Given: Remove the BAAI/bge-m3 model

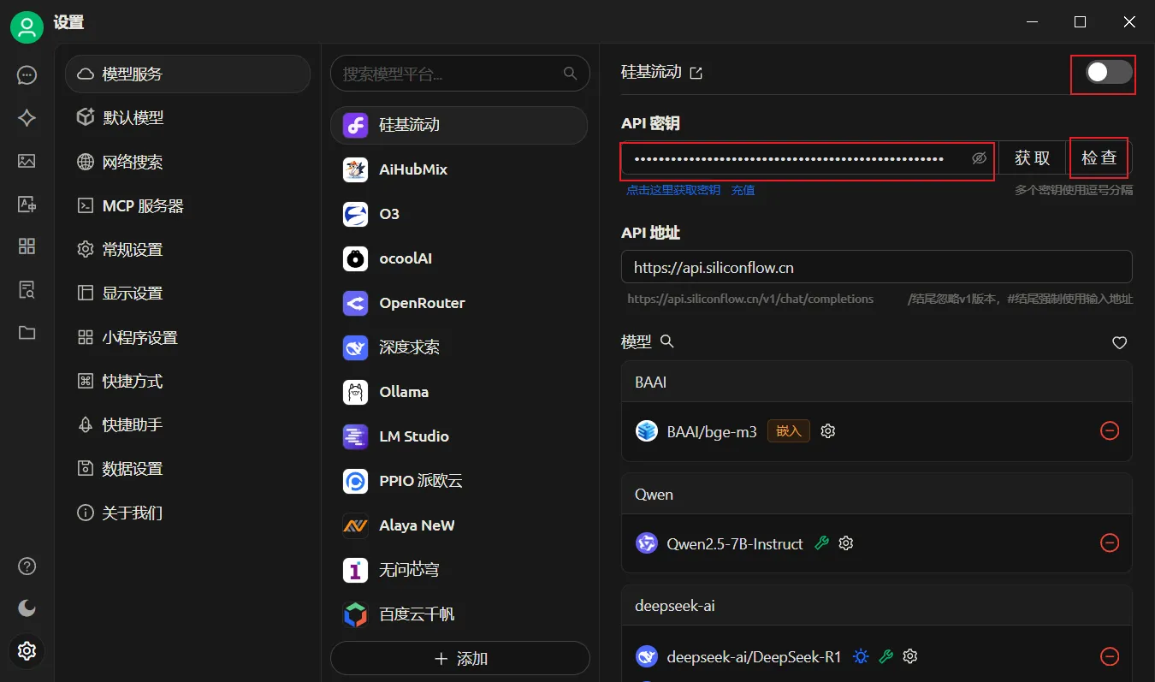Looking at the screenshot, I should pos(1109,431).
